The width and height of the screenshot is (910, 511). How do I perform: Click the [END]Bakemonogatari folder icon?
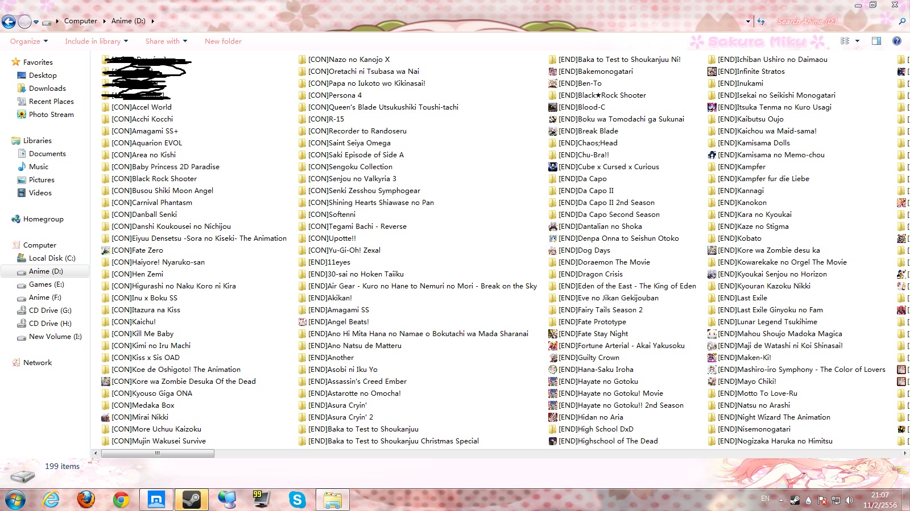(x=552, y=72)
